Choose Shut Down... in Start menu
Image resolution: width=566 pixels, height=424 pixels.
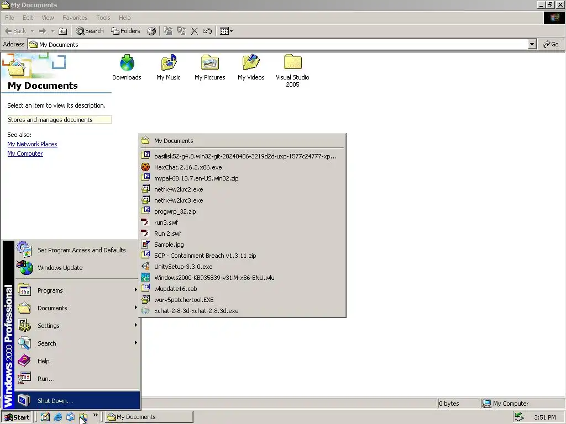coord(77,401)
